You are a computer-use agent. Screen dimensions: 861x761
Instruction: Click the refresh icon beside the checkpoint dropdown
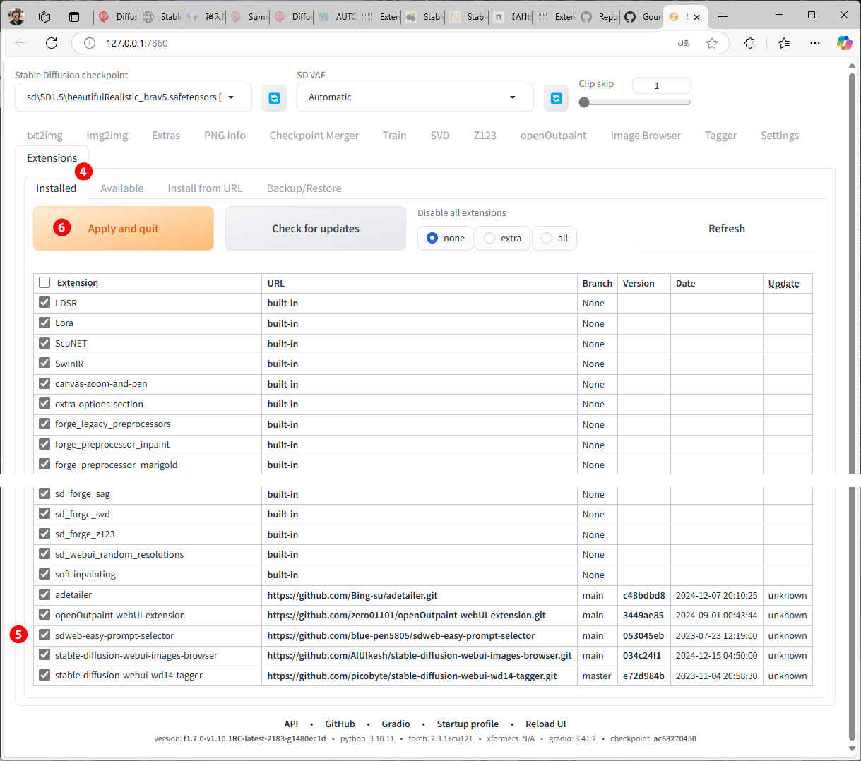(274, 98)
